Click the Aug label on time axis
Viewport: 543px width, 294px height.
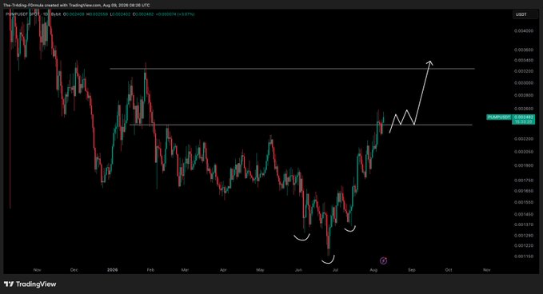[373, 270]
